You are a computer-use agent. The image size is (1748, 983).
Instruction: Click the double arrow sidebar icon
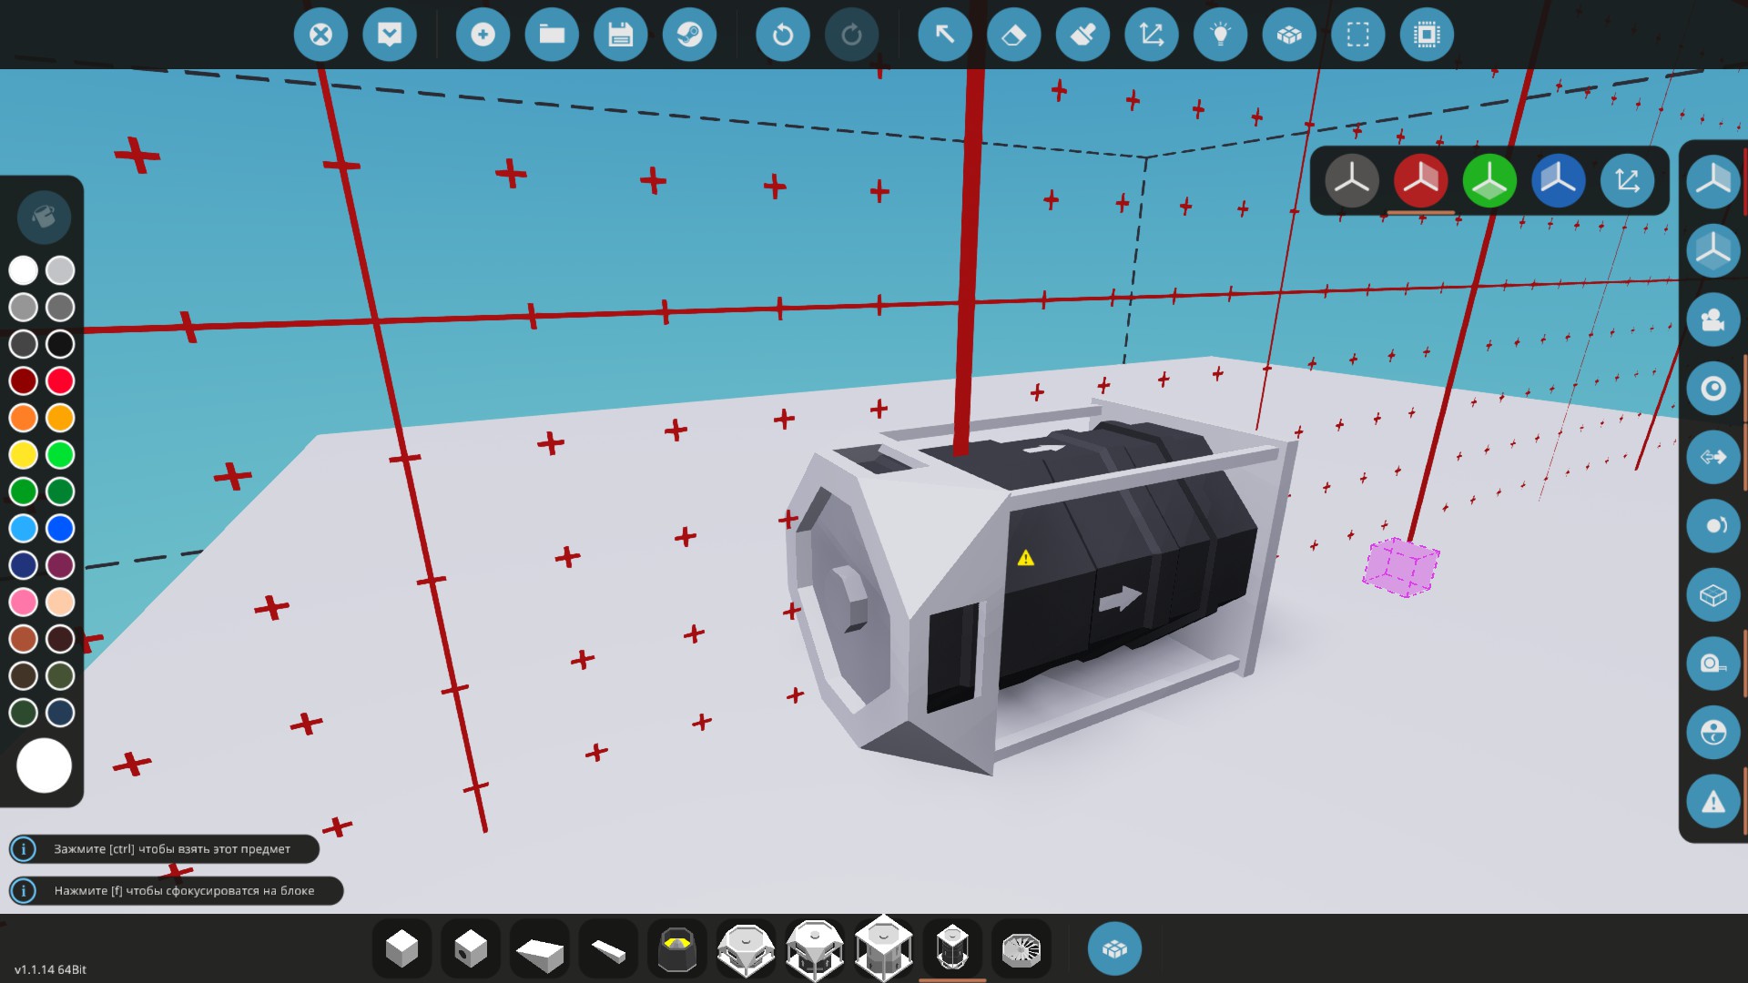(1713, 457)
